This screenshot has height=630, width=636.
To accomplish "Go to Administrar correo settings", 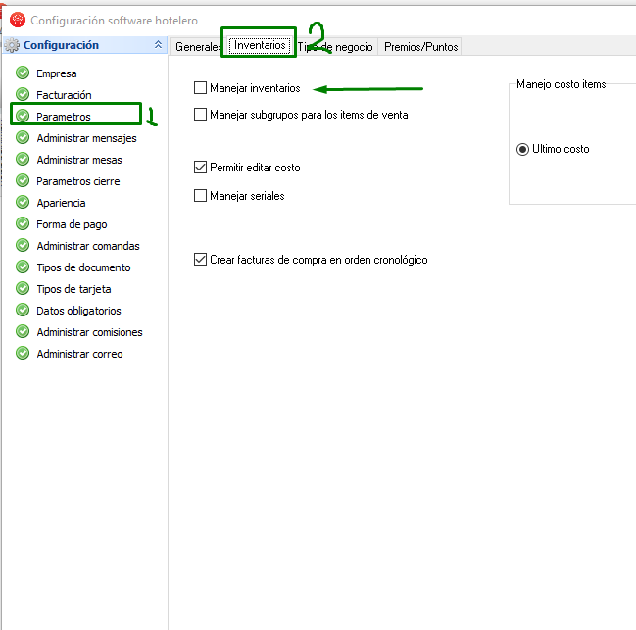I will click(79, 354).
